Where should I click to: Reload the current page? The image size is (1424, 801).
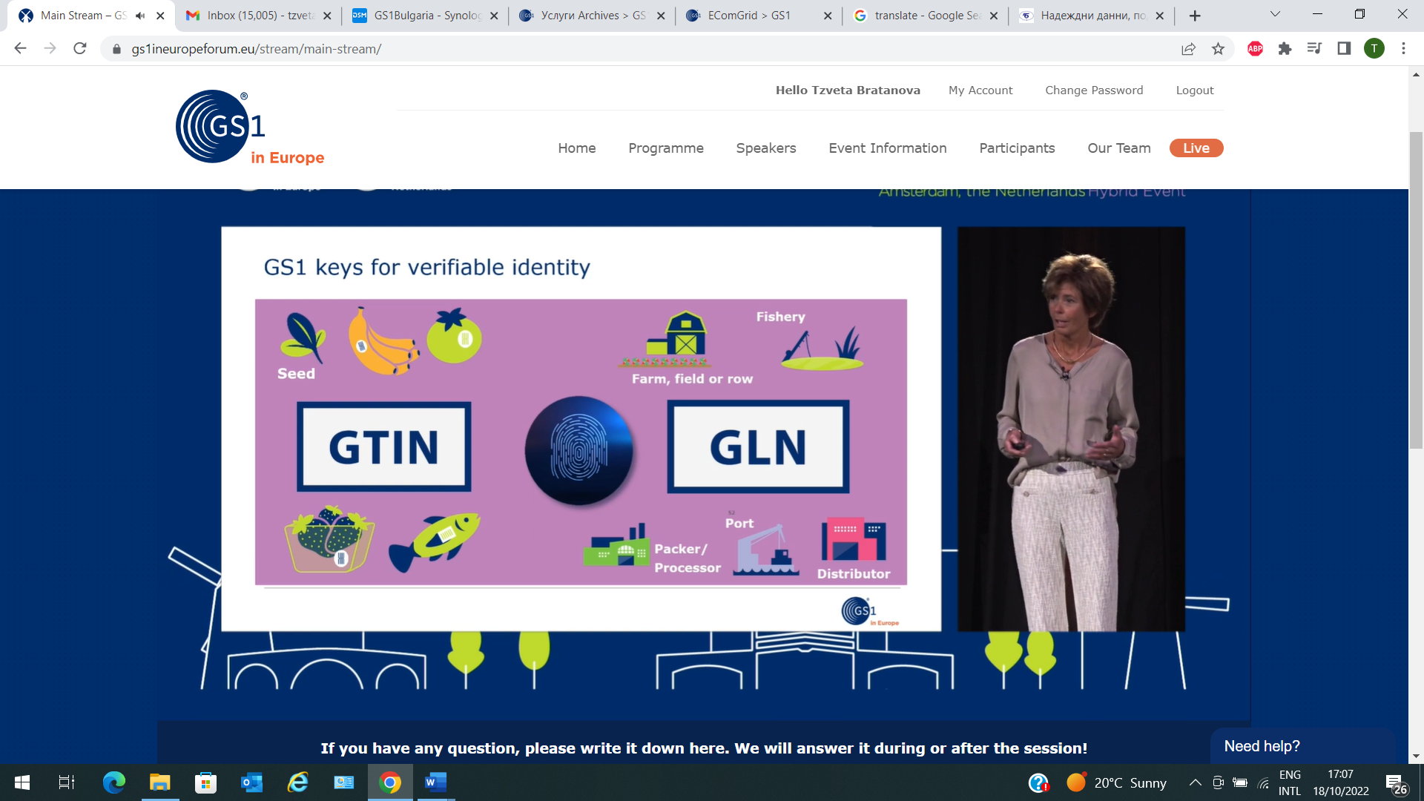coord(80,49)
